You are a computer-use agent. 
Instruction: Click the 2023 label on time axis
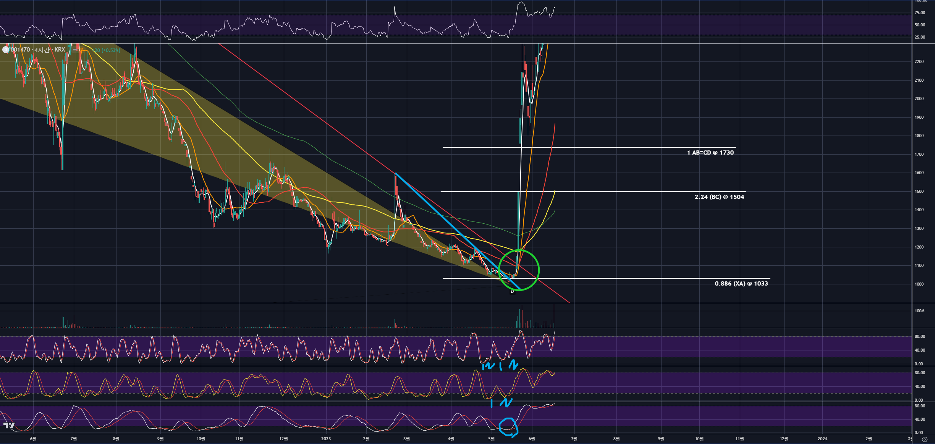(326, 439)
